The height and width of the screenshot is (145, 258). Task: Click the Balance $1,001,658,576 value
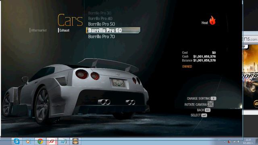[204, 60]
